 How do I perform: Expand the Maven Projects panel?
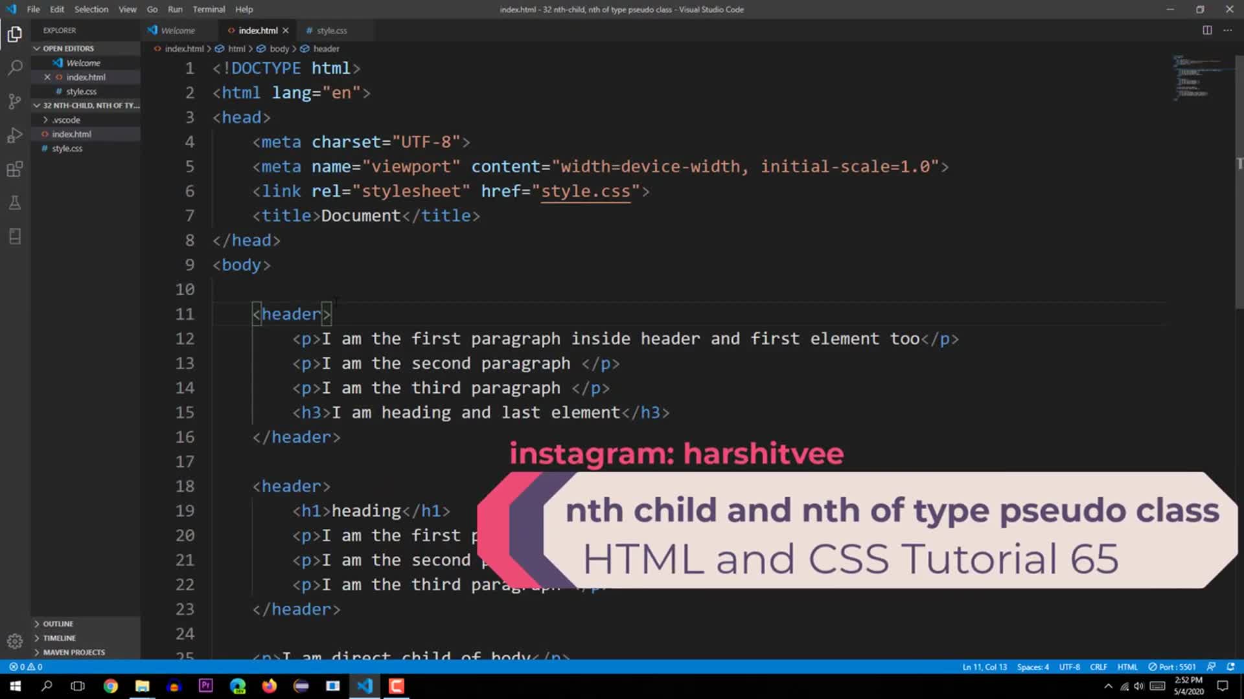click(73, 652)
